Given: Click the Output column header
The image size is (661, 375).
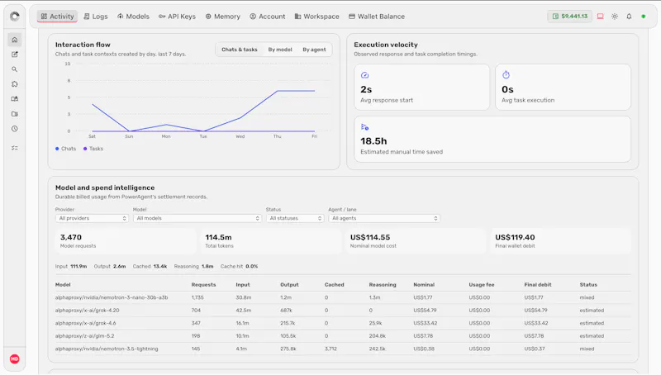Looking at the screenshot, I should 289,285.
